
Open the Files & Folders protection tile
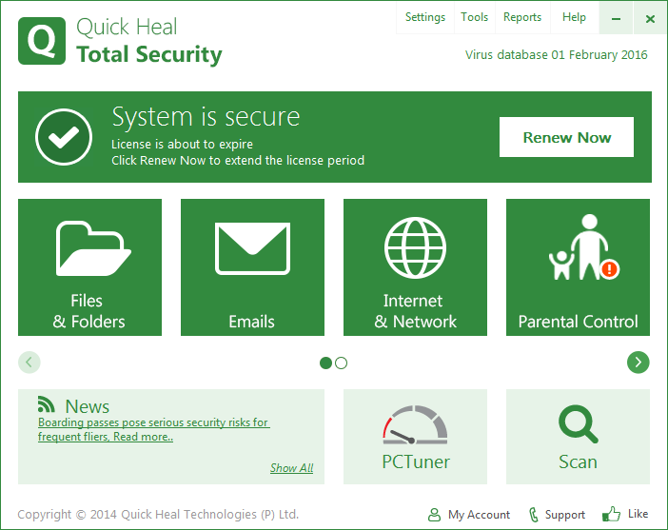(x=89, y=267)
